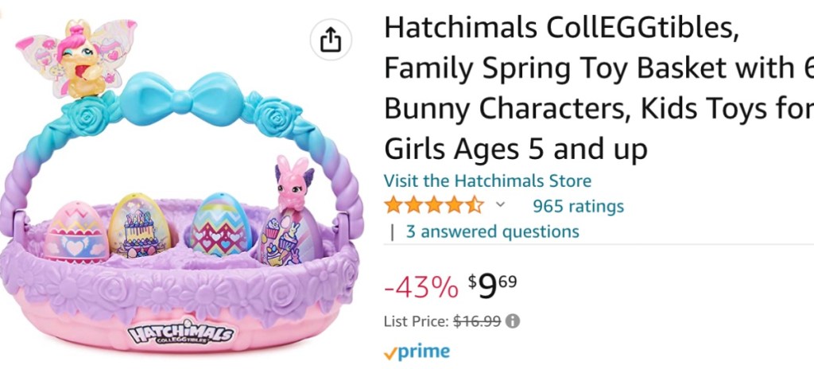Click the struck-through $16.99 list price

pyautogui.click(x=476, y=322)
